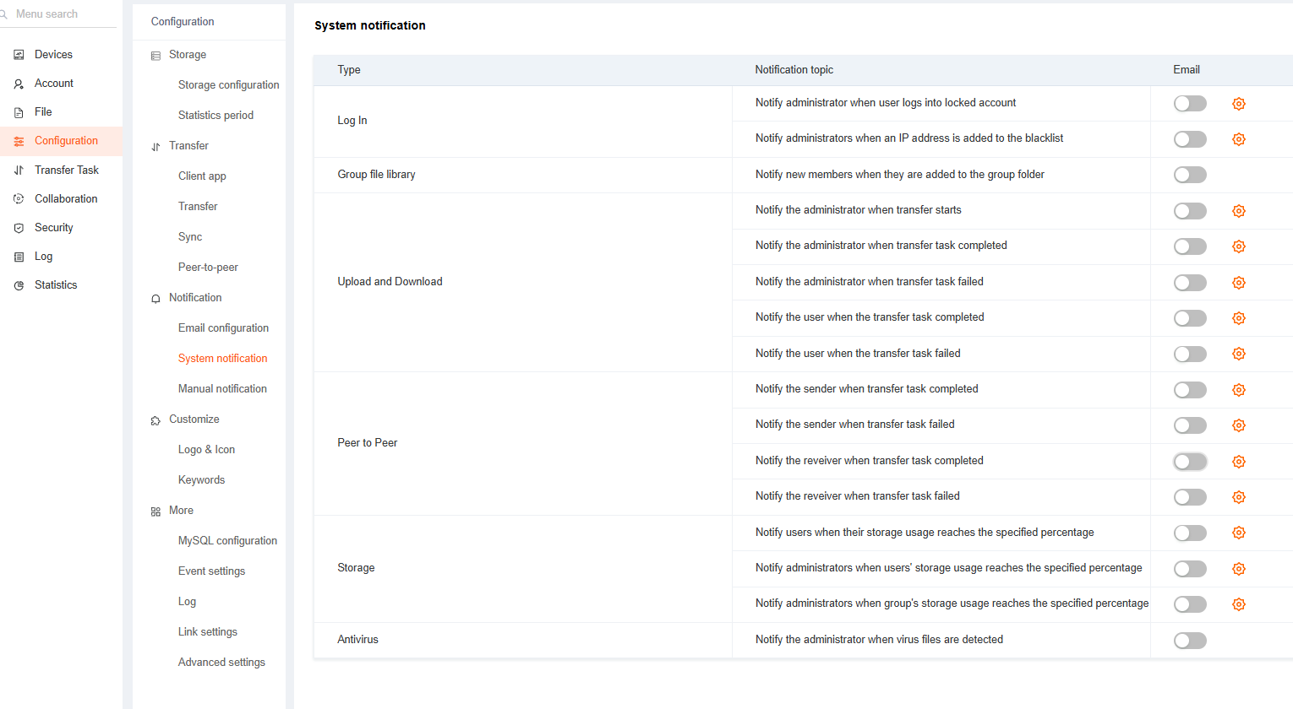1293x709 pixels.
Task: Collapse the Notification group in Configuration panel
Action: (194, 298)
